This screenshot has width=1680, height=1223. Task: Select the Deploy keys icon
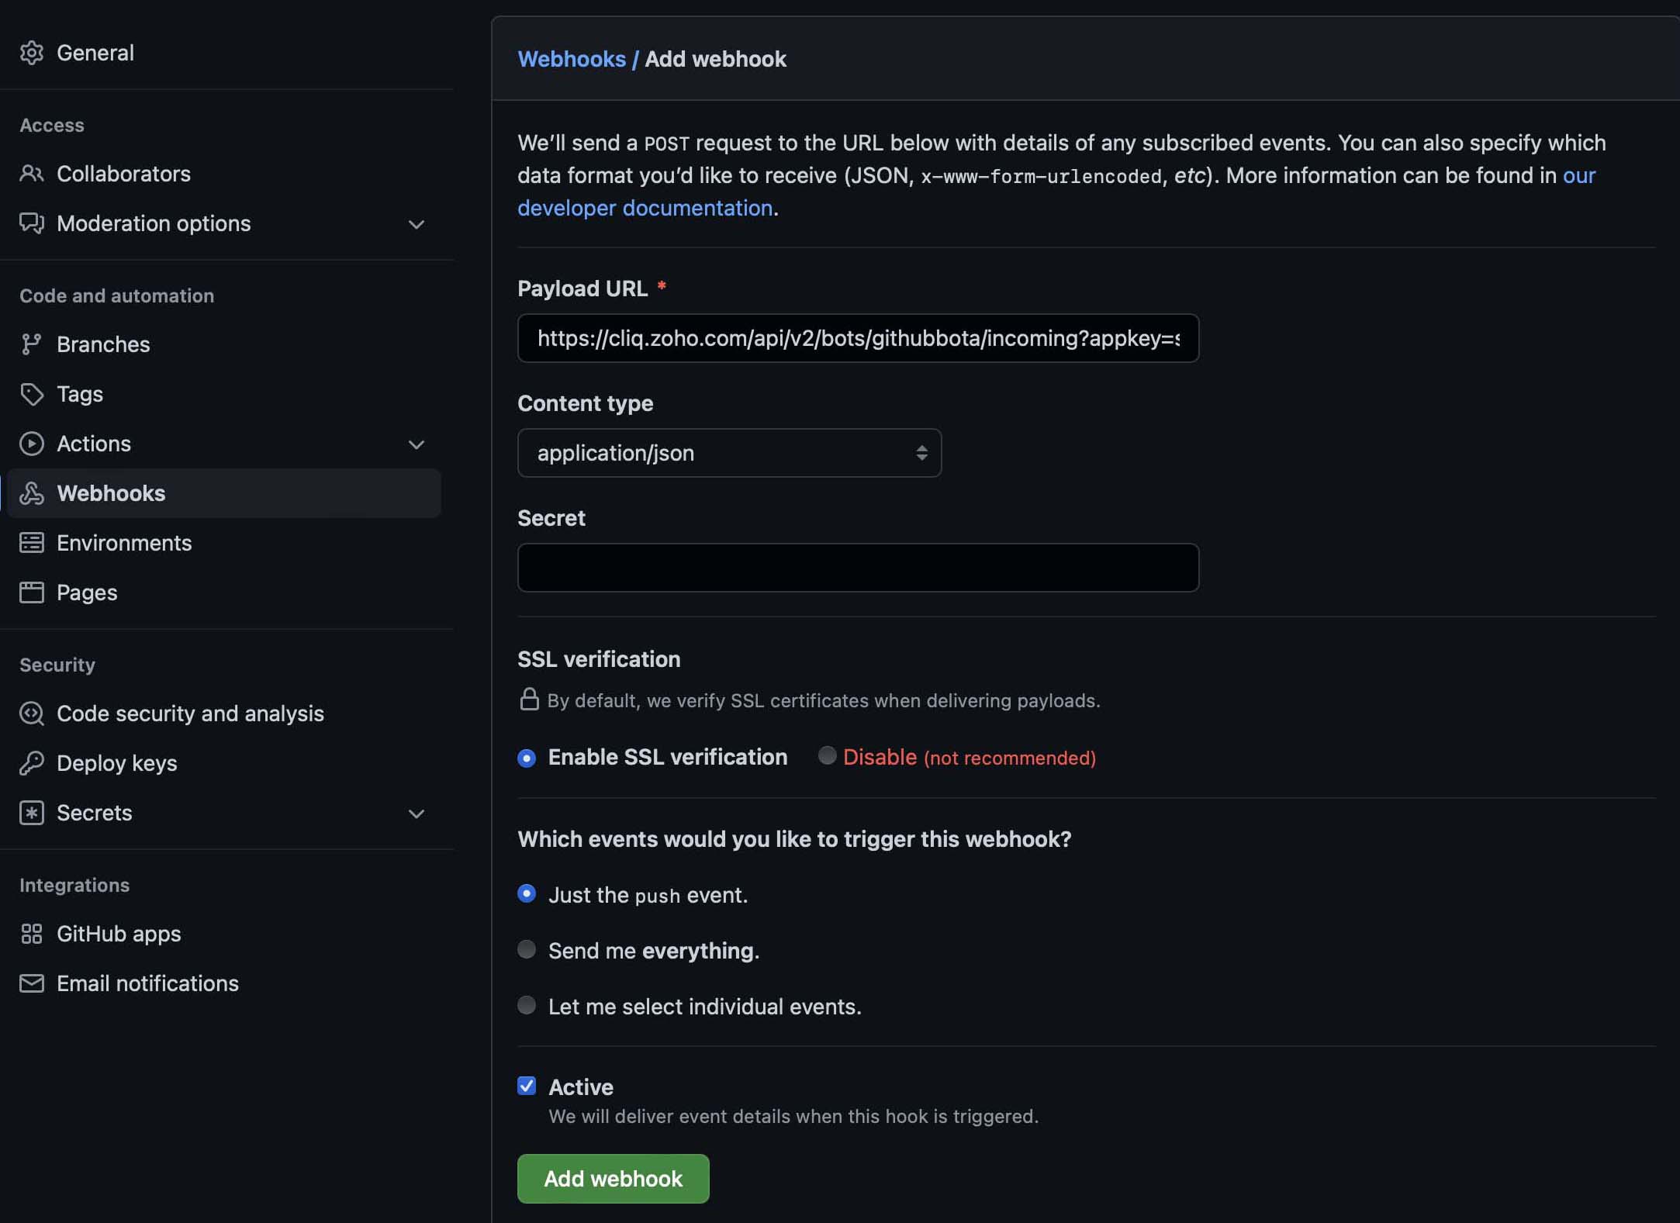(32, 763)
